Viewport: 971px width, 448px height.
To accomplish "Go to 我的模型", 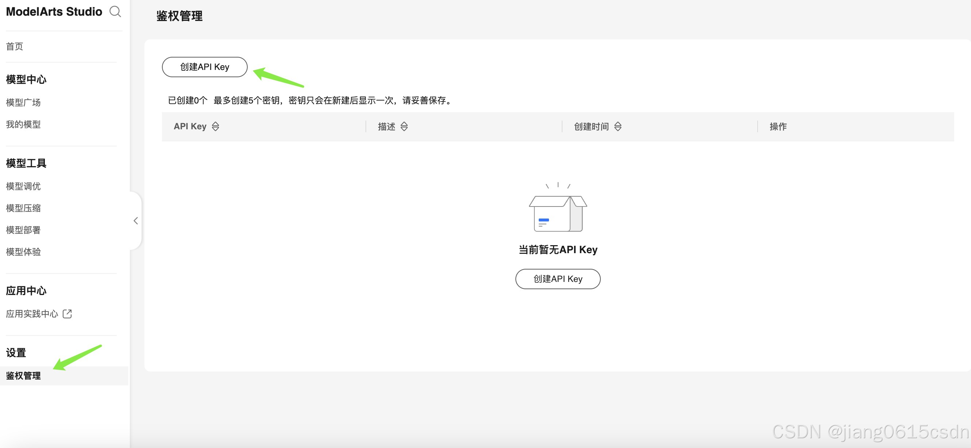I will [x=23, y=124].
